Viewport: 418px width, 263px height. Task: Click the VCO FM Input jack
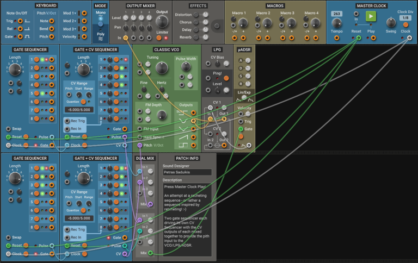coord(140,129)
